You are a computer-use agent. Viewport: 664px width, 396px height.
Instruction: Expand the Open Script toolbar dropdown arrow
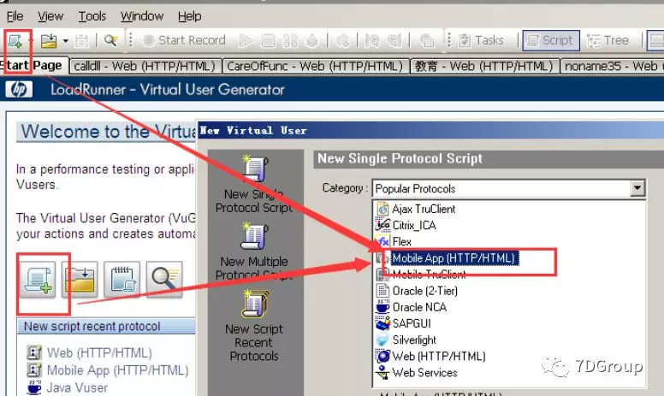[65, 40]
